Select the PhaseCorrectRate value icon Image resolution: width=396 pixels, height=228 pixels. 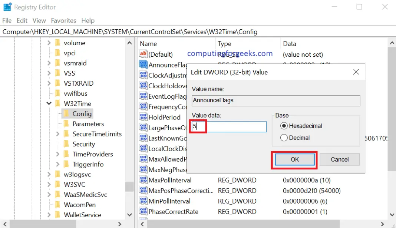[x=143, y=211]
